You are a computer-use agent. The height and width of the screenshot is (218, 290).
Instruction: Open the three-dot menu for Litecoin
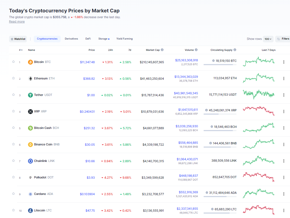coord(284,211)
